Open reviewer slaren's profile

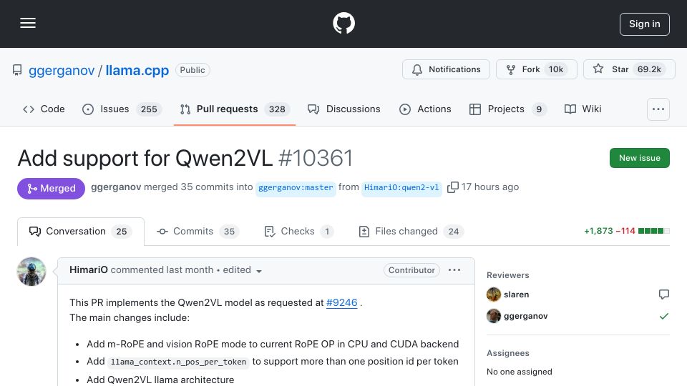516,295
